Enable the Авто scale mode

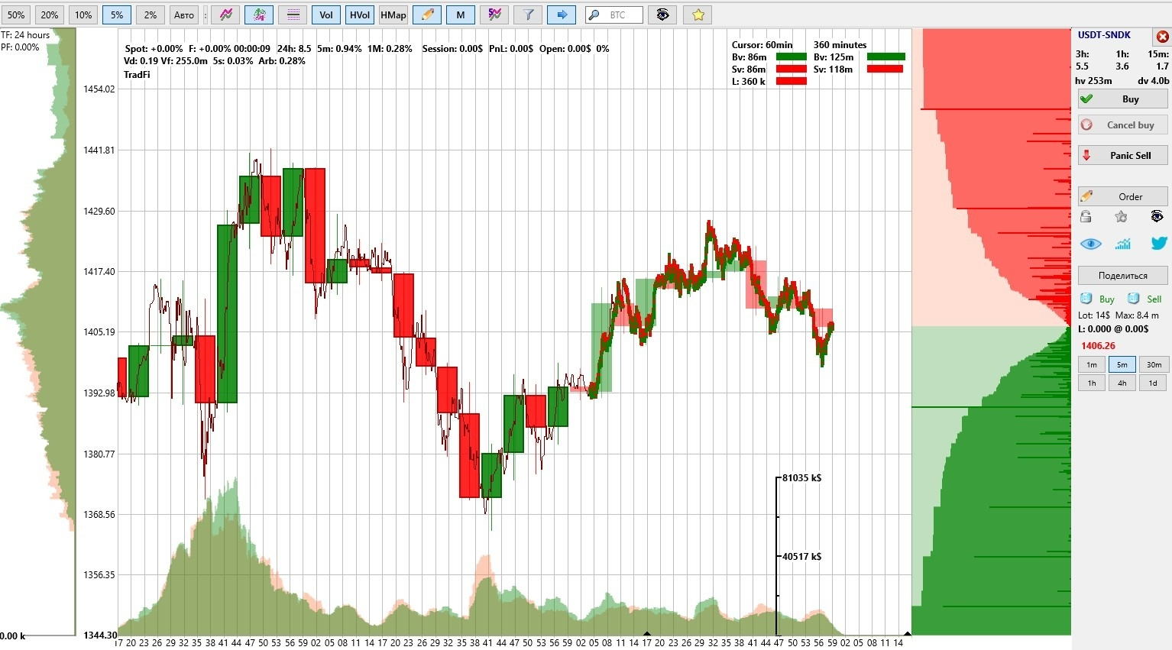(184, 15)
